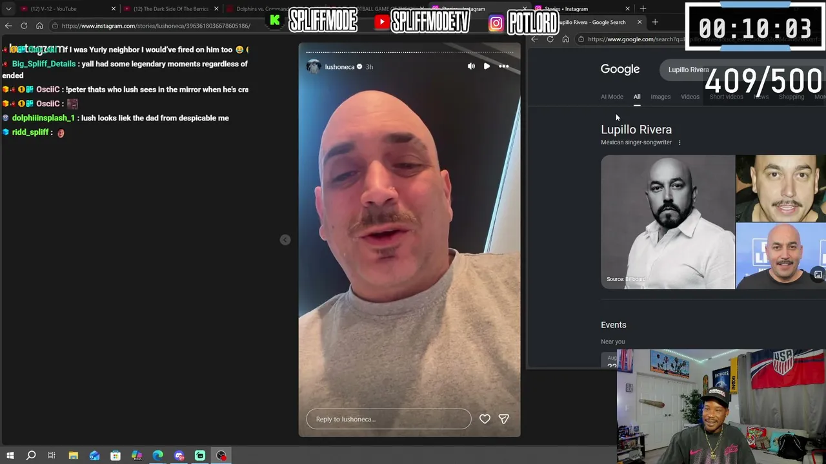Close the rightmost Stories • Instagram tab

click(x=627, y=9)
